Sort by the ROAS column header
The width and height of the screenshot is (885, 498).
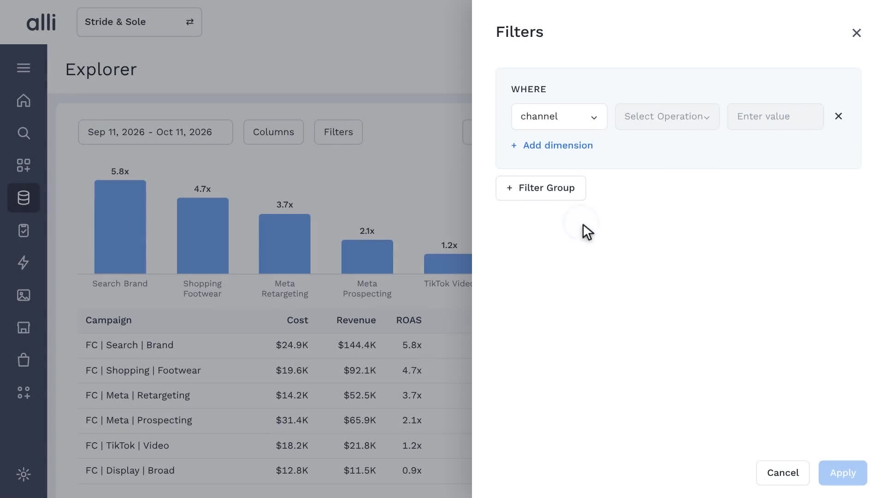point(409,320)
